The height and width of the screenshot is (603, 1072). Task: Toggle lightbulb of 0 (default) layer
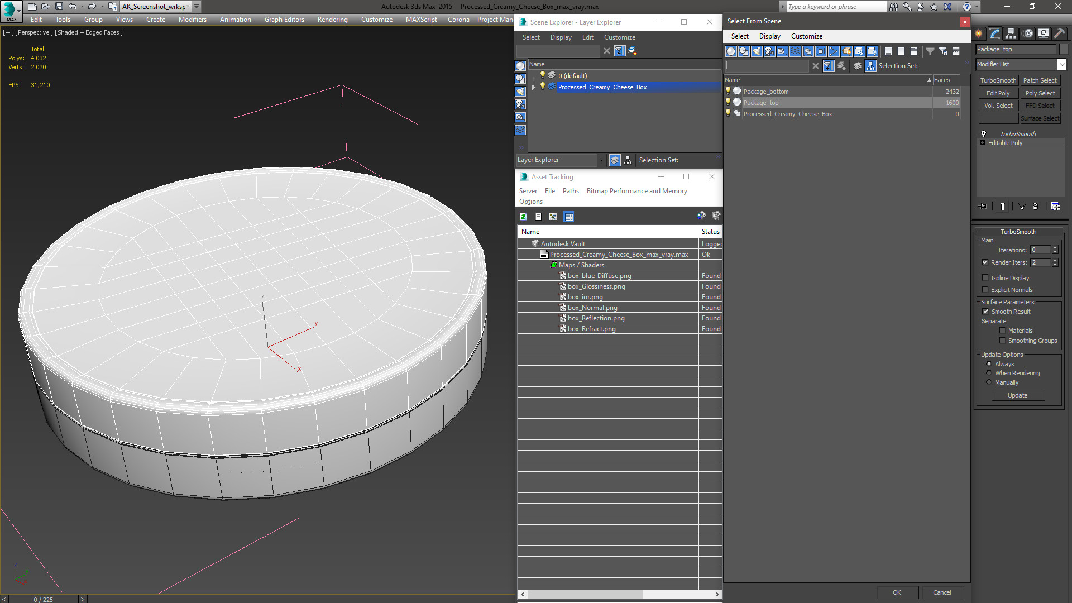542,75
